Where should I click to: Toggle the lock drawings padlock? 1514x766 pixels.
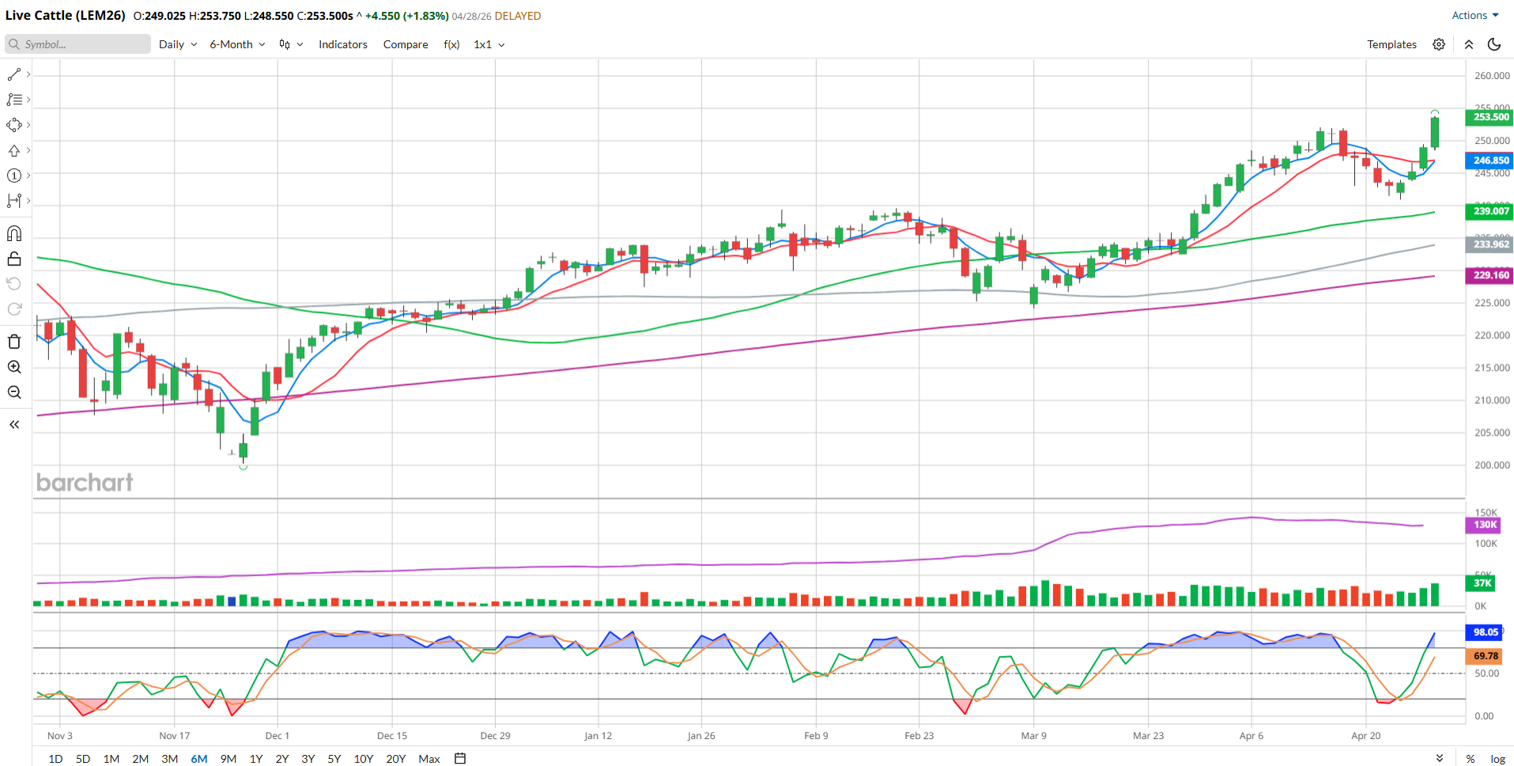pos(14,259)
